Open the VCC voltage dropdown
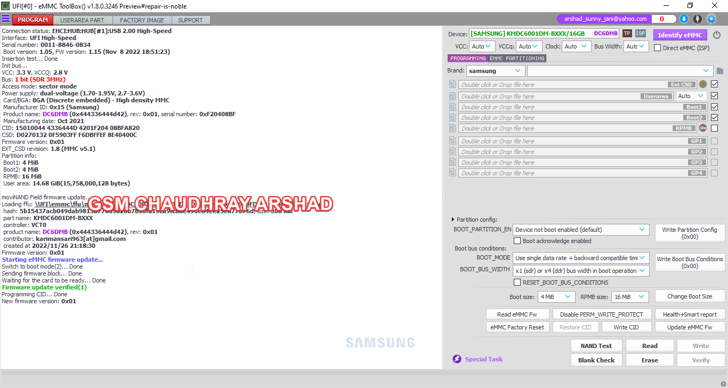The height and width of the screenshot is (388, 728). tap(483, 46)
